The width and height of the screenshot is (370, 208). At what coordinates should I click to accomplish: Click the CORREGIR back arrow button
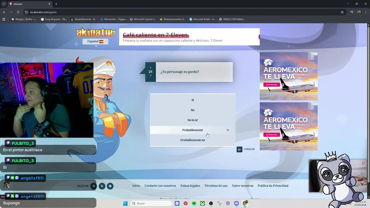point(239,149)
